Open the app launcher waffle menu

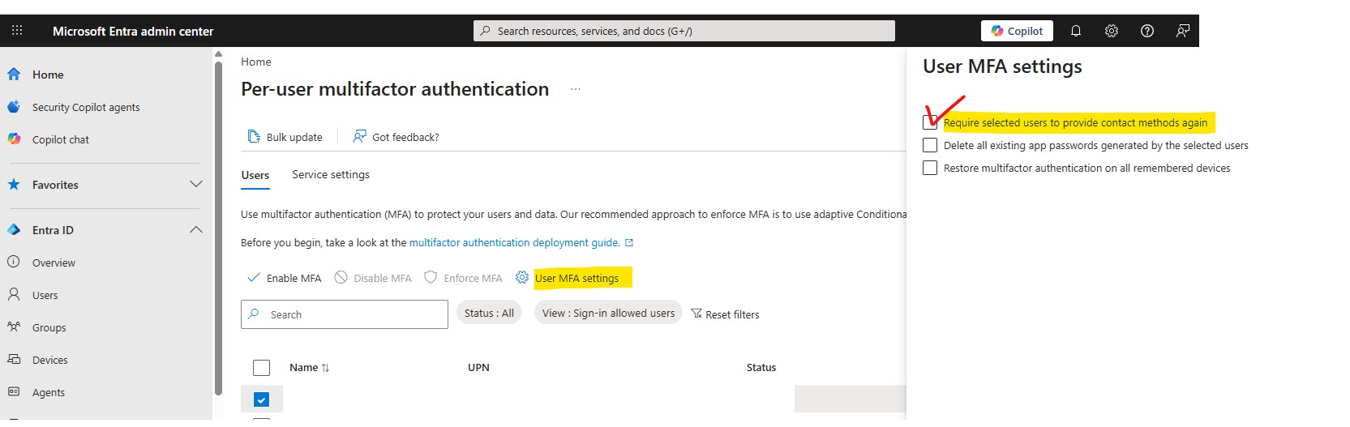point(17,31)
